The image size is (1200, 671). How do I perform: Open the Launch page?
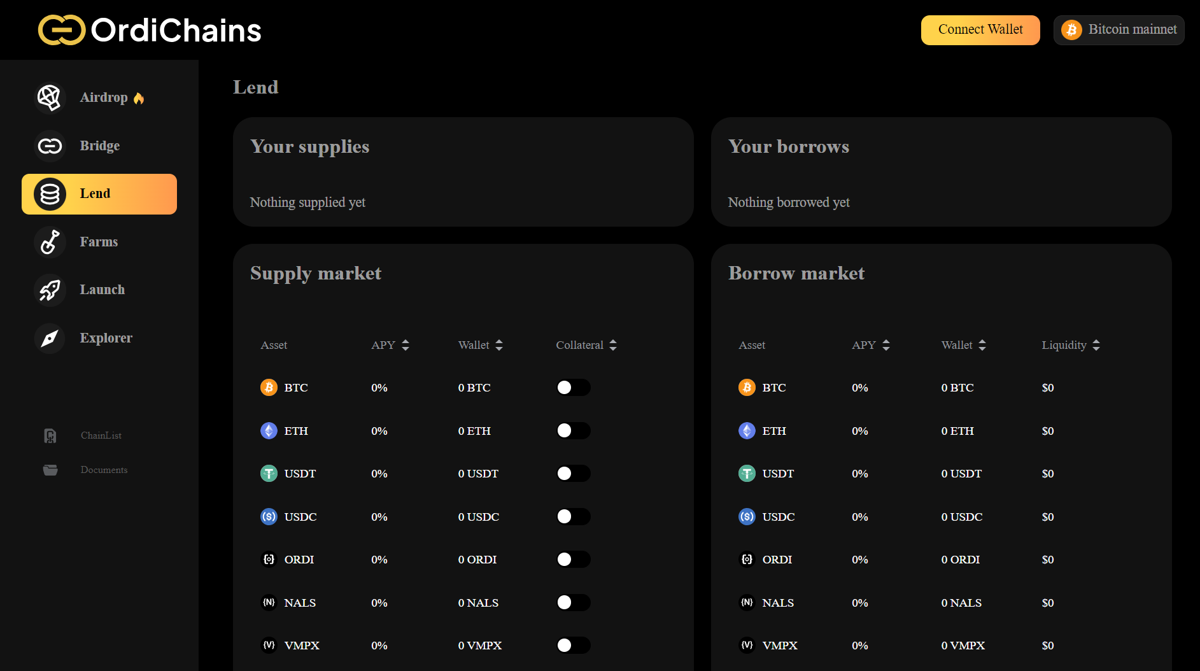(x=99, y=290)
